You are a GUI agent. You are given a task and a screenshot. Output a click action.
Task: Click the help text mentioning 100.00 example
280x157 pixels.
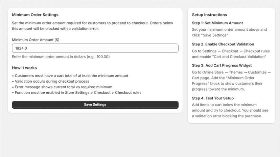click(61, 57)
